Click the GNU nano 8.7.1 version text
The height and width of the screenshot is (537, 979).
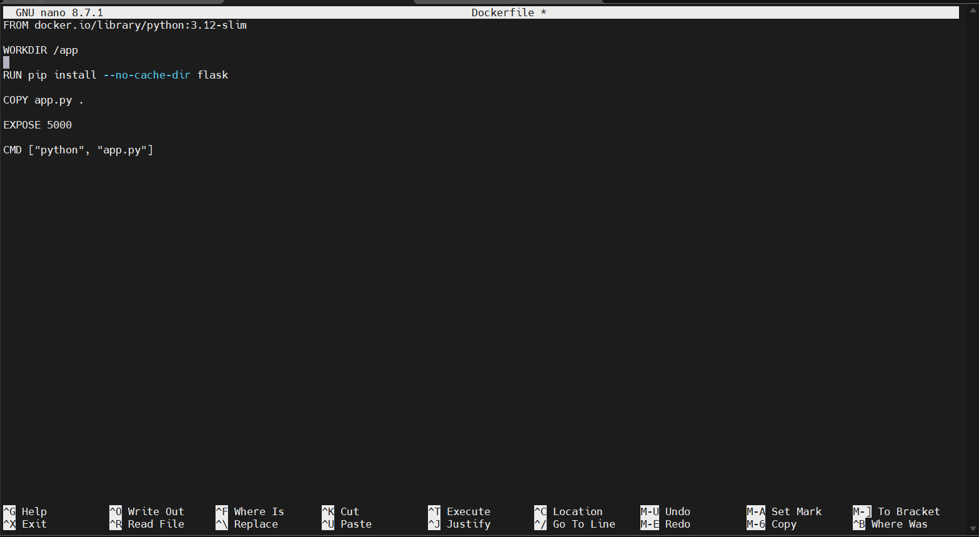click(x=59, y=12)
